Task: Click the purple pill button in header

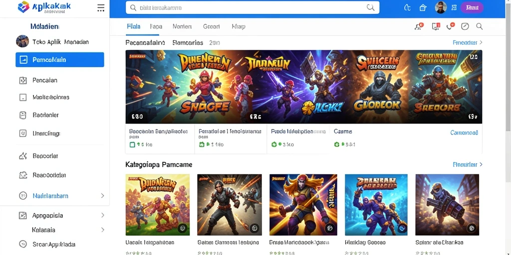Action: pyautogui.click(x=472, y=7)
